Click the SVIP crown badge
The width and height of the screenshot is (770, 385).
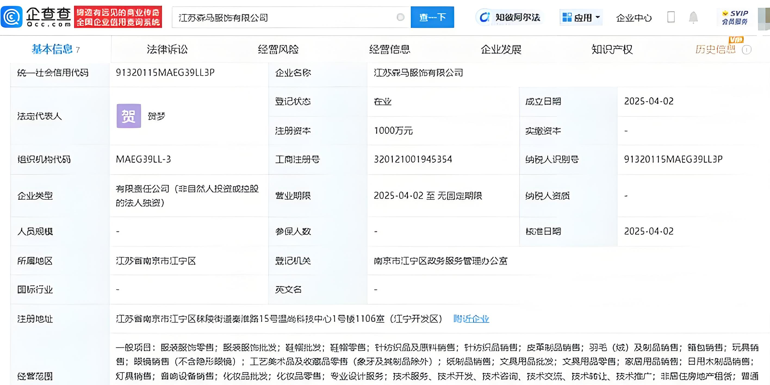(x=735, y=17)
